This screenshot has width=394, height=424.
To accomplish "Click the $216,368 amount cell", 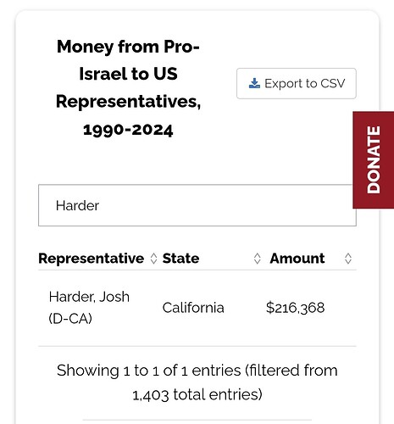I will [x=295, y=308].
